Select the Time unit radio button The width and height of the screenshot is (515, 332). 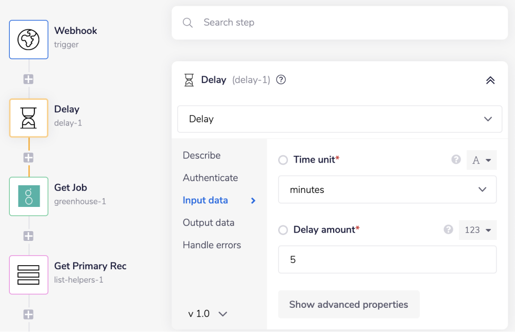283,160
